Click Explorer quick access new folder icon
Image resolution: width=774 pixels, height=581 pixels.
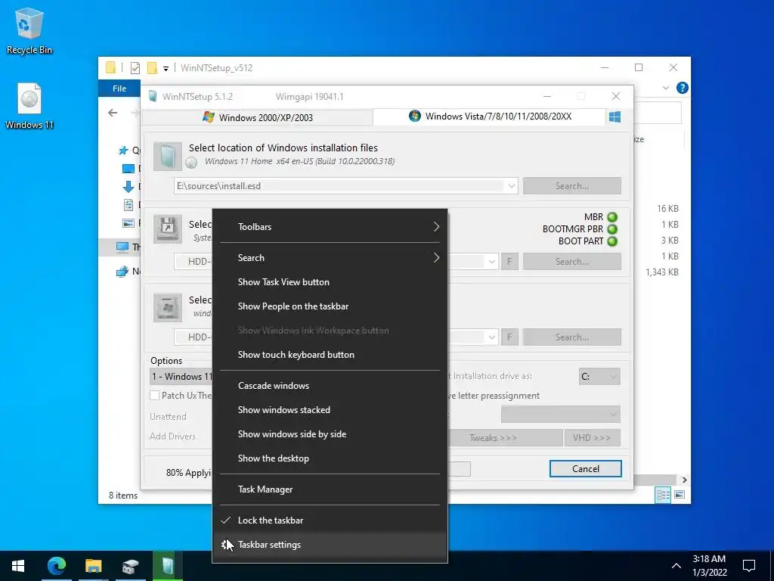click(153, 67)
